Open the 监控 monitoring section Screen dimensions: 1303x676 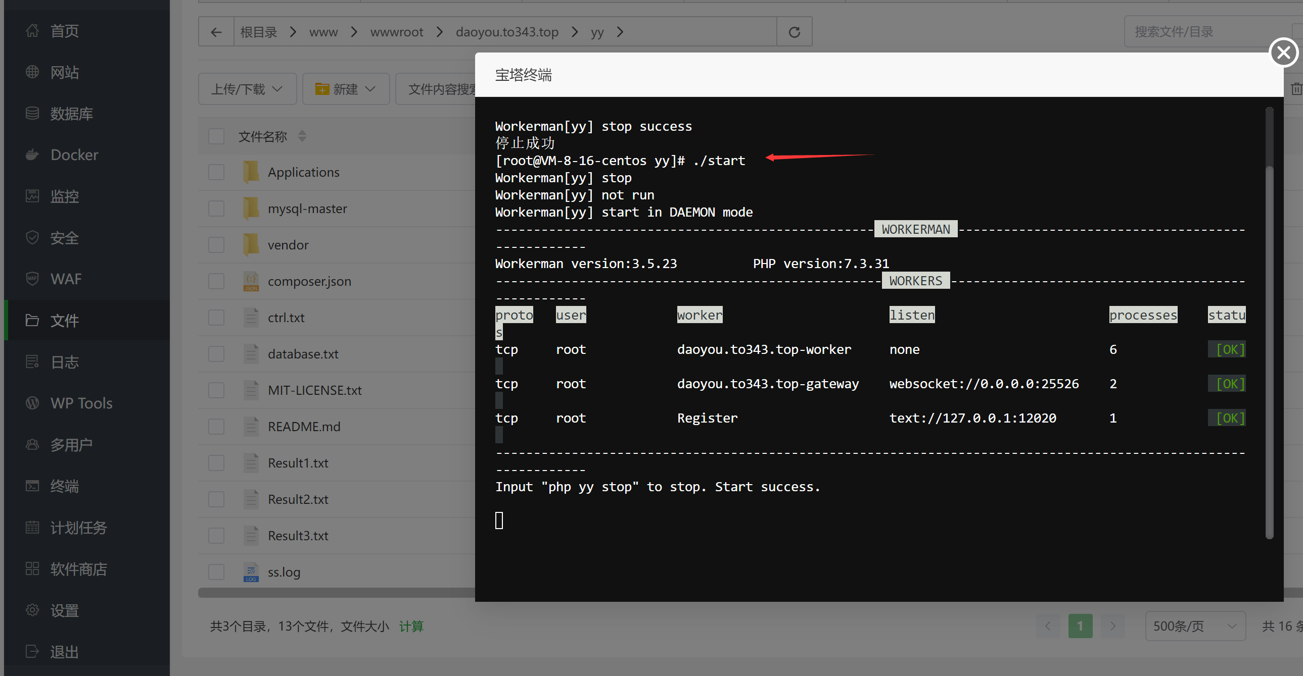tap(64, 196)
